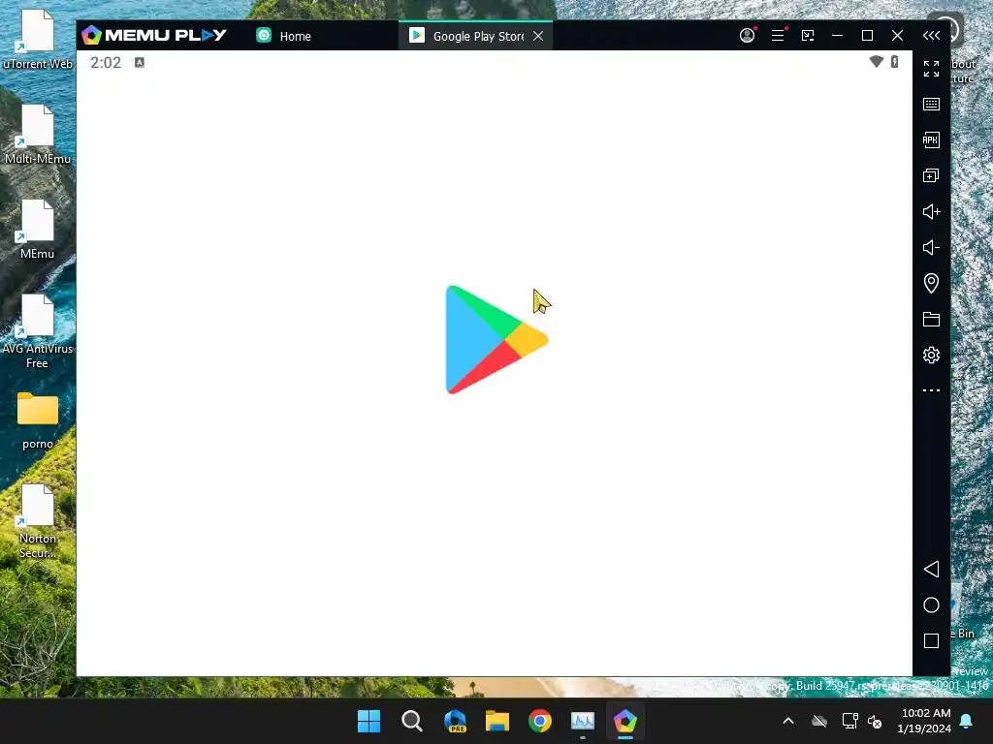Show more sidebar tools via three dots

click(x=931, y=390)
